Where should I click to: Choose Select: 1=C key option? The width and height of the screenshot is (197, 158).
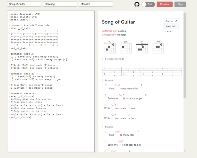[x=171, y=26]
